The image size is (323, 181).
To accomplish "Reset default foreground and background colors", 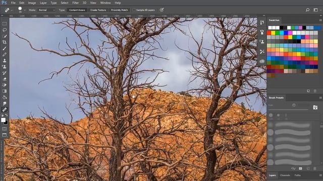I will (2, 115).
